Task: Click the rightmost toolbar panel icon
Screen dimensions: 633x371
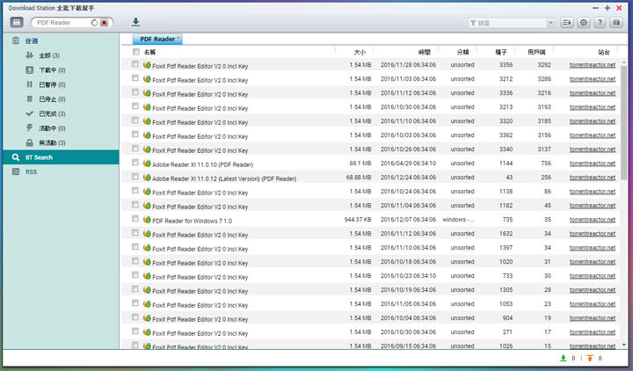Action: click(x=616, y=22)
